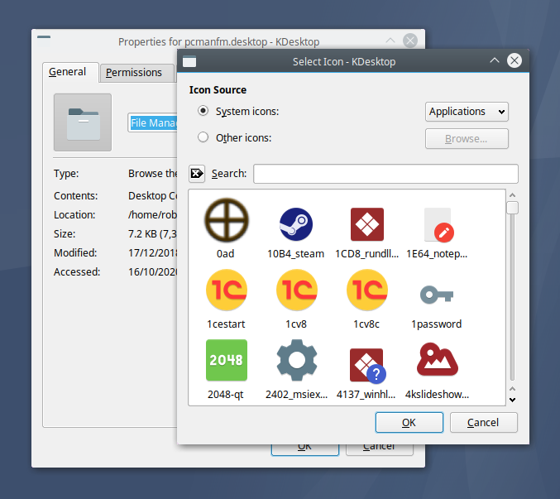Click the Icon Source heading
The width and height of the screenshot is (560, 499).
(218, 89)
